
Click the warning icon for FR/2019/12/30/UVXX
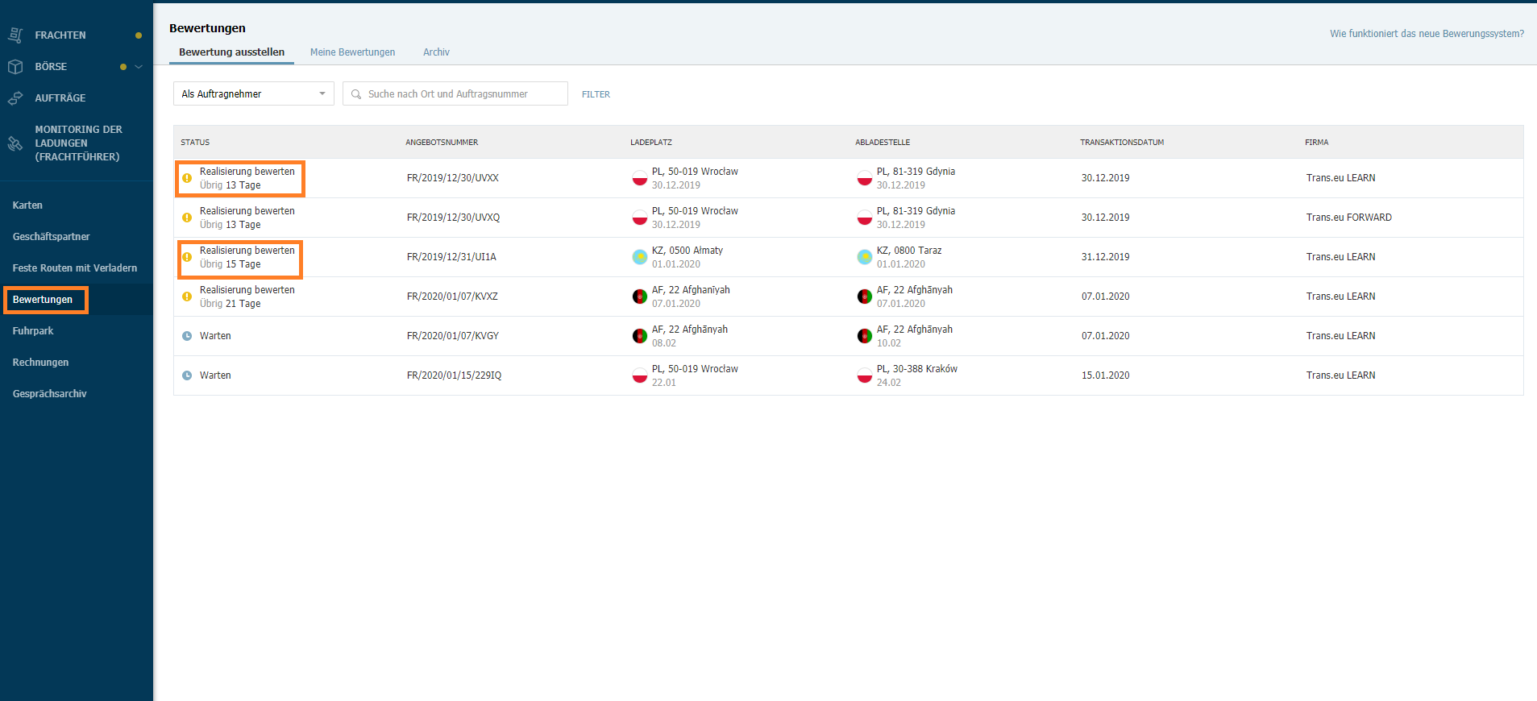coord(187,178)
